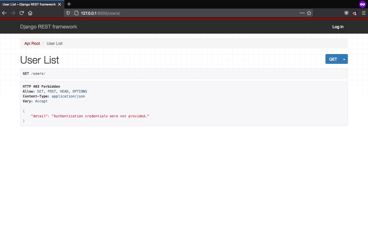This screenshot has height=230, width=368.
Task: Expand the GET format dropdown arrow
Action: coord(344,59)
